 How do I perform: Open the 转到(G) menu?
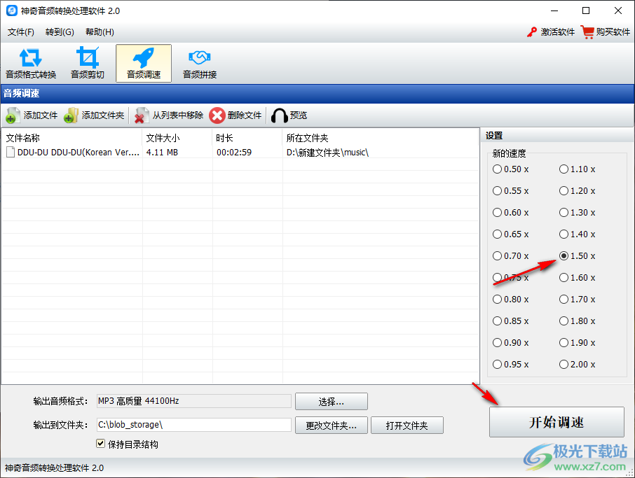point(60,32)
